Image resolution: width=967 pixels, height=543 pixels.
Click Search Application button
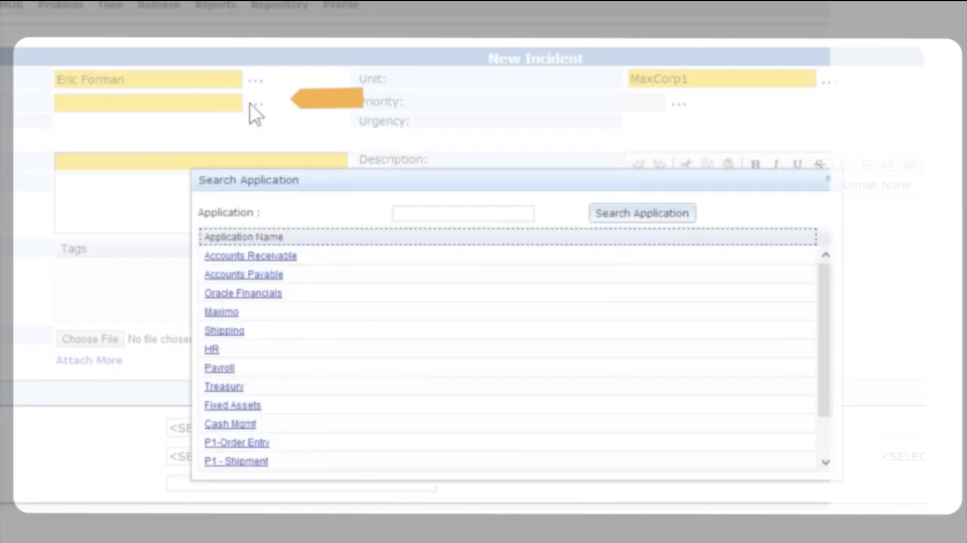[642, 212]
